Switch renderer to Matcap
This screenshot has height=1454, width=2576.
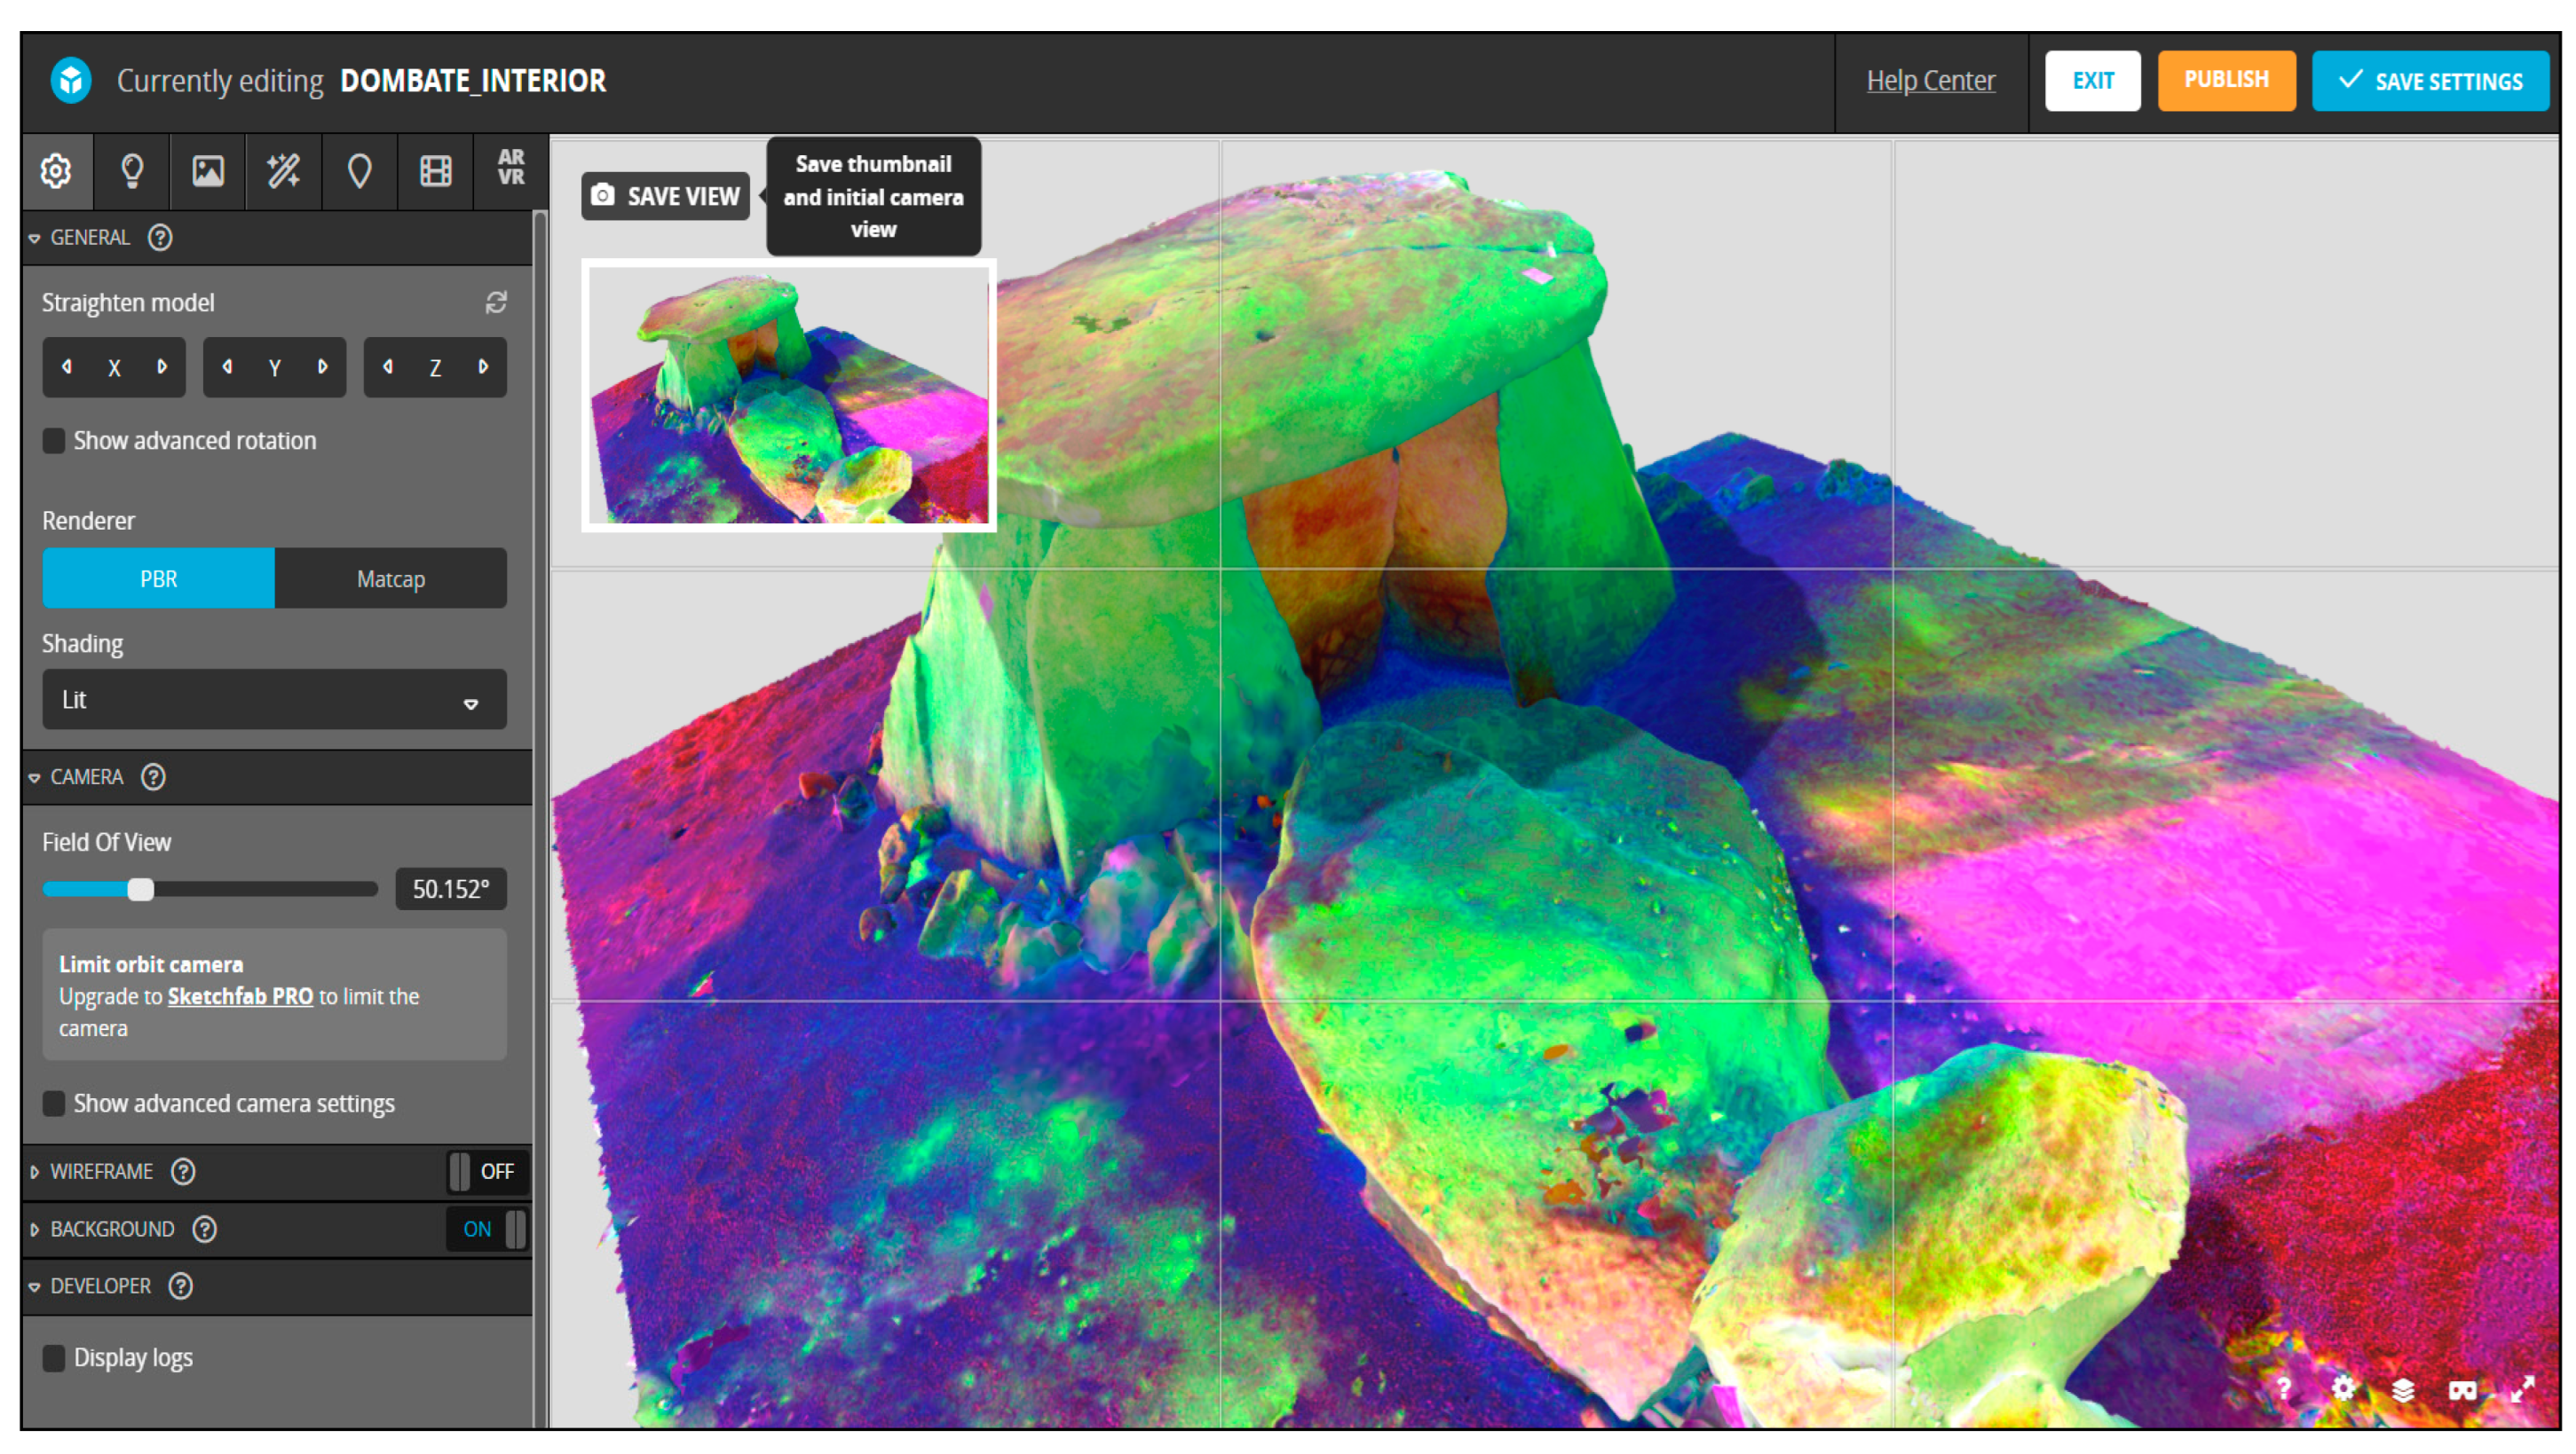pyautogui.click(x=390, y=578)
